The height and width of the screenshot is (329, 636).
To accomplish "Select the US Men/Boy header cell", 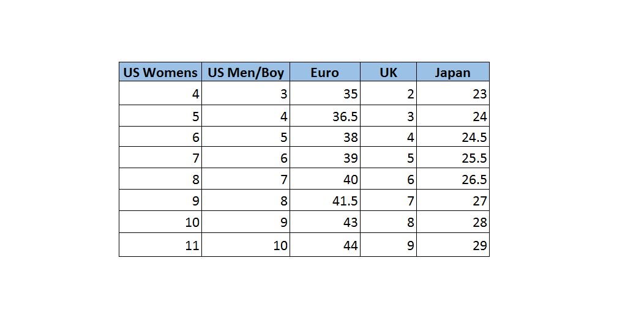I will click(x=245, y=72).
